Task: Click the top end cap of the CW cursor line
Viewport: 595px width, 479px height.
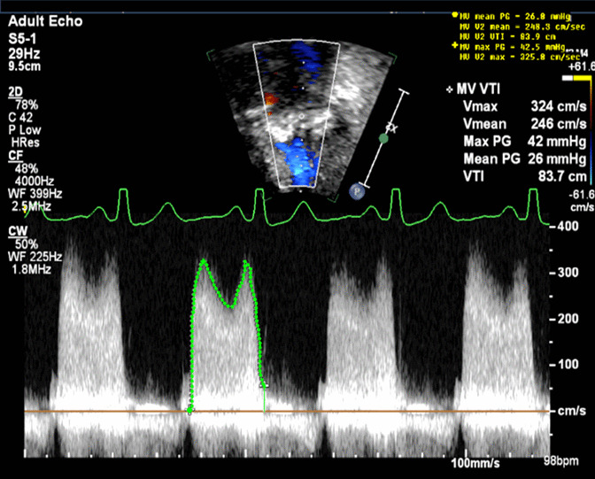Action: pyautogui.click(x=405, y=92)
